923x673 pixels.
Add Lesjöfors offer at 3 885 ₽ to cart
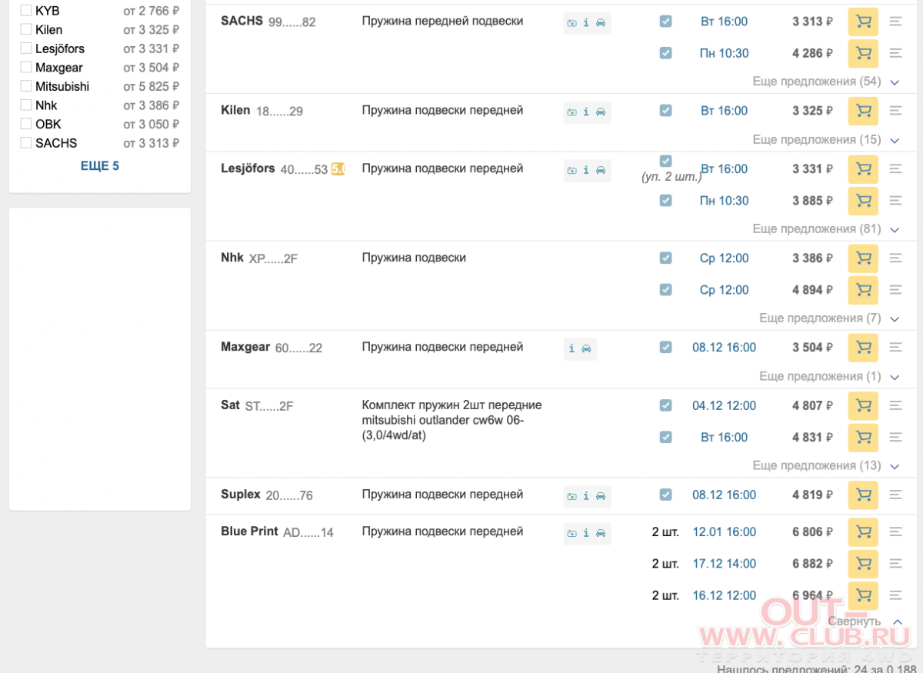pyautogui.click(x=863, y=201)
